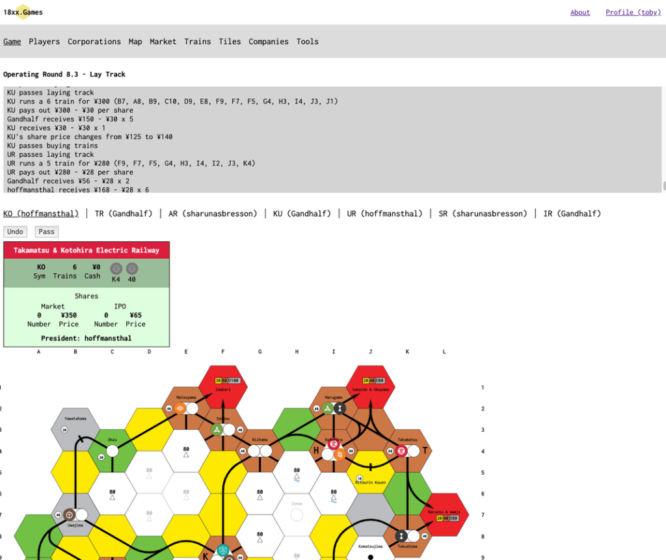Image resolution: width=666 pixels, height=560 pixels.
Task: Click the black station token at Tokushima
Action: [x=401, y=536]
